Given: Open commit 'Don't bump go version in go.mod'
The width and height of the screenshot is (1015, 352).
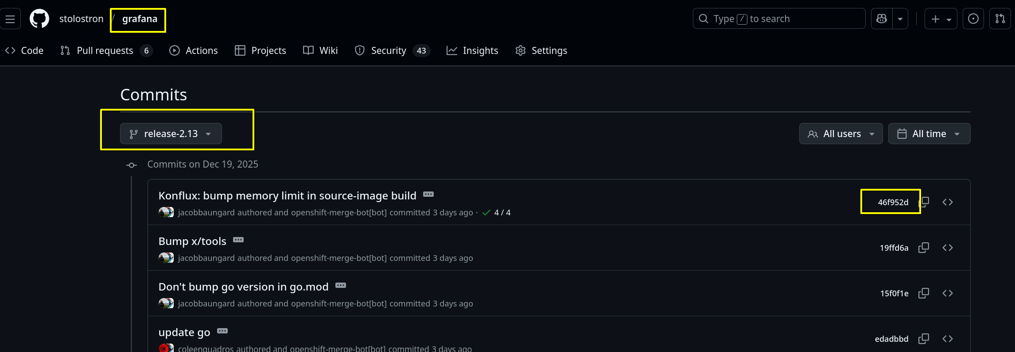Looking at the screenshot, I should click(x=243, y=287).
